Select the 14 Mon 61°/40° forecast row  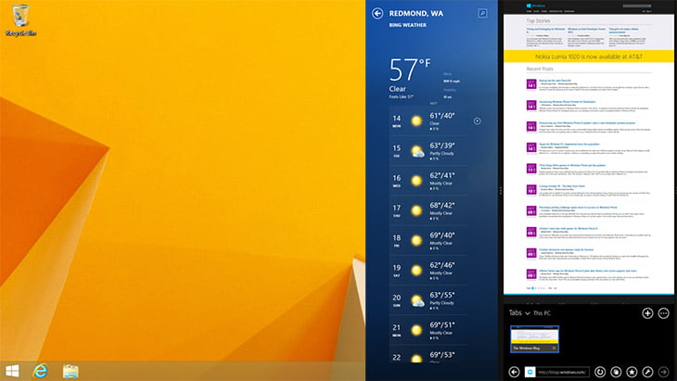click(428, 121)
